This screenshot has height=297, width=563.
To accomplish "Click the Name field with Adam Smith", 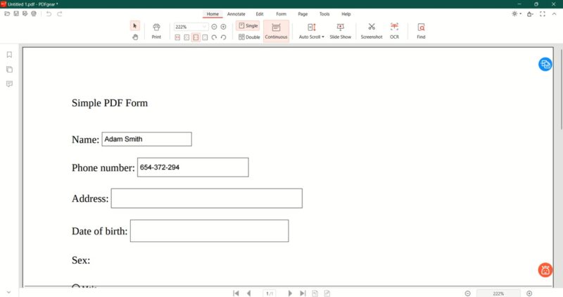I will pos(146,139).
